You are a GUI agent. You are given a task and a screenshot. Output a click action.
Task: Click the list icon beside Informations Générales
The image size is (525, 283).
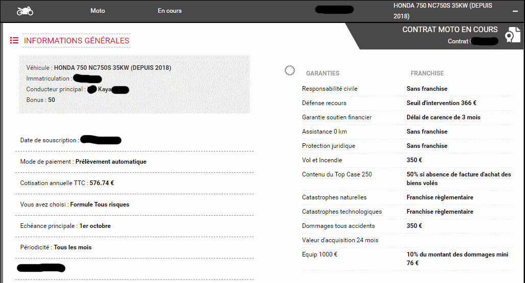(14, 40)
